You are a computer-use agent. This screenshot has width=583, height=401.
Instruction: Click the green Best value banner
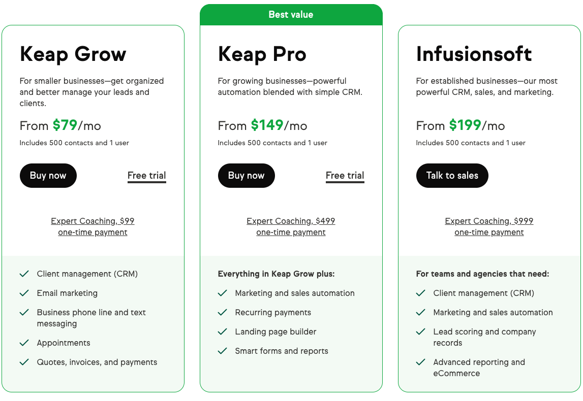(291, 15)
